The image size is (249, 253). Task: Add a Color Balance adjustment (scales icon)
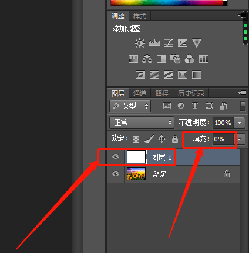[x=147, y=59]
